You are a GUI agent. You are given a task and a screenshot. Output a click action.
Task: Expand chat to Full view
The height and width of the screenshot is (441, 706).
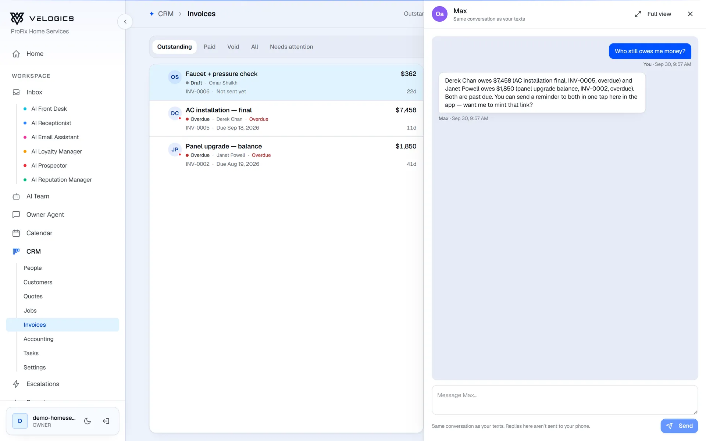click(x=653, y=14)
